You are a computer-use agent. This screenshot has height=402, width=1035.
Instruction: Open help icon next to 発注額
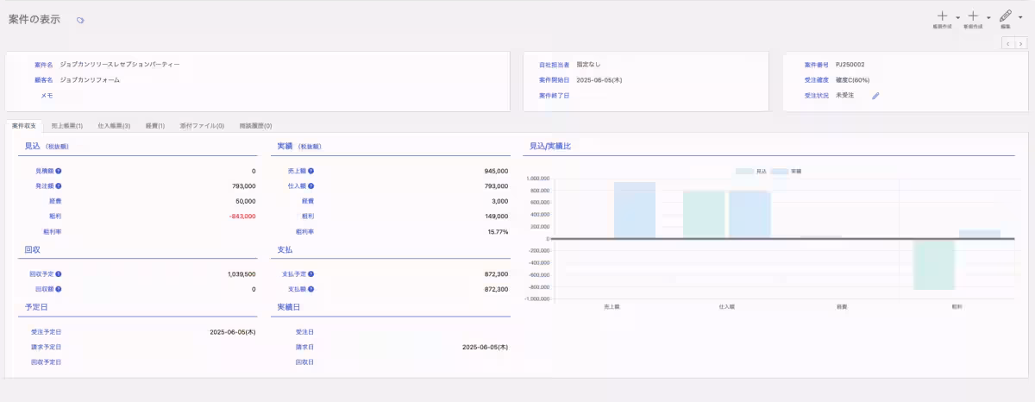(x=59, y=185)
